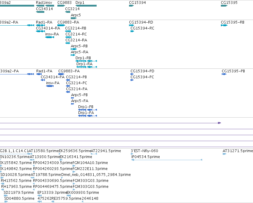Select the CG34314-PA protein label

(53, 77)
